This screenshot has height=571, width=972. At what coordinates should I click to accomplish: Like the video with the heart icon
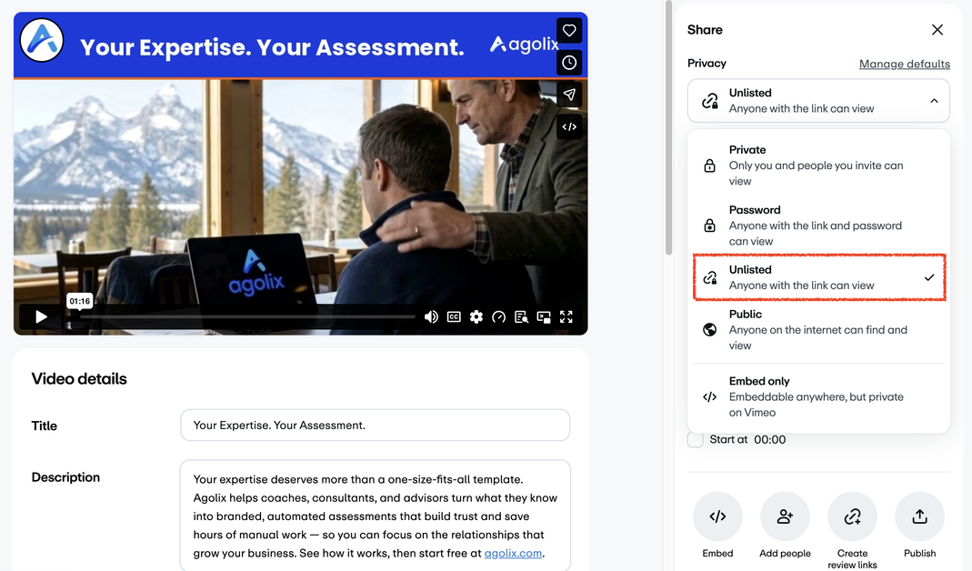(569, 30)
